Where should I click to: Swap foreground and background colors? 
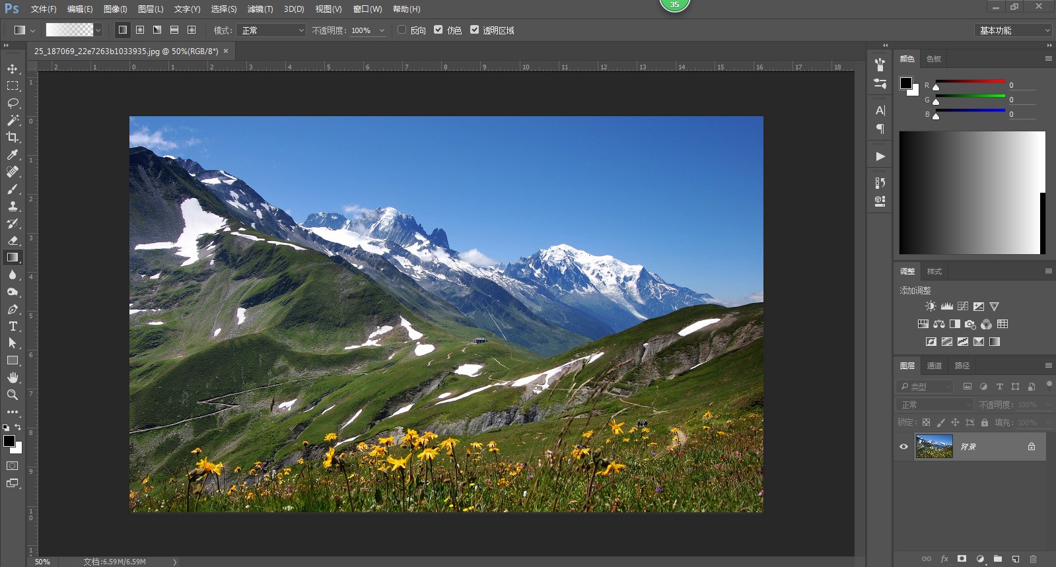click(18, 427)
